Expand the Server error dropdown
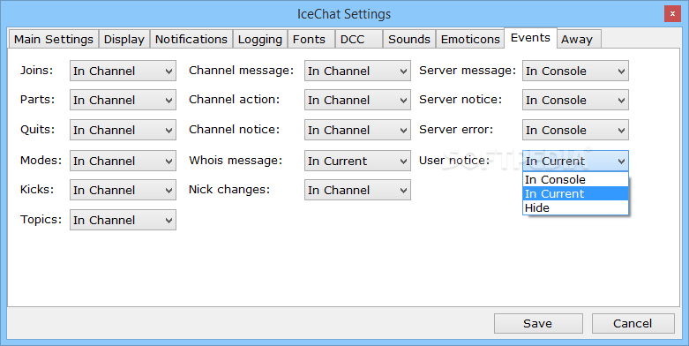Image resolution: width=689 pixels, height=346 pixels. 575,130
